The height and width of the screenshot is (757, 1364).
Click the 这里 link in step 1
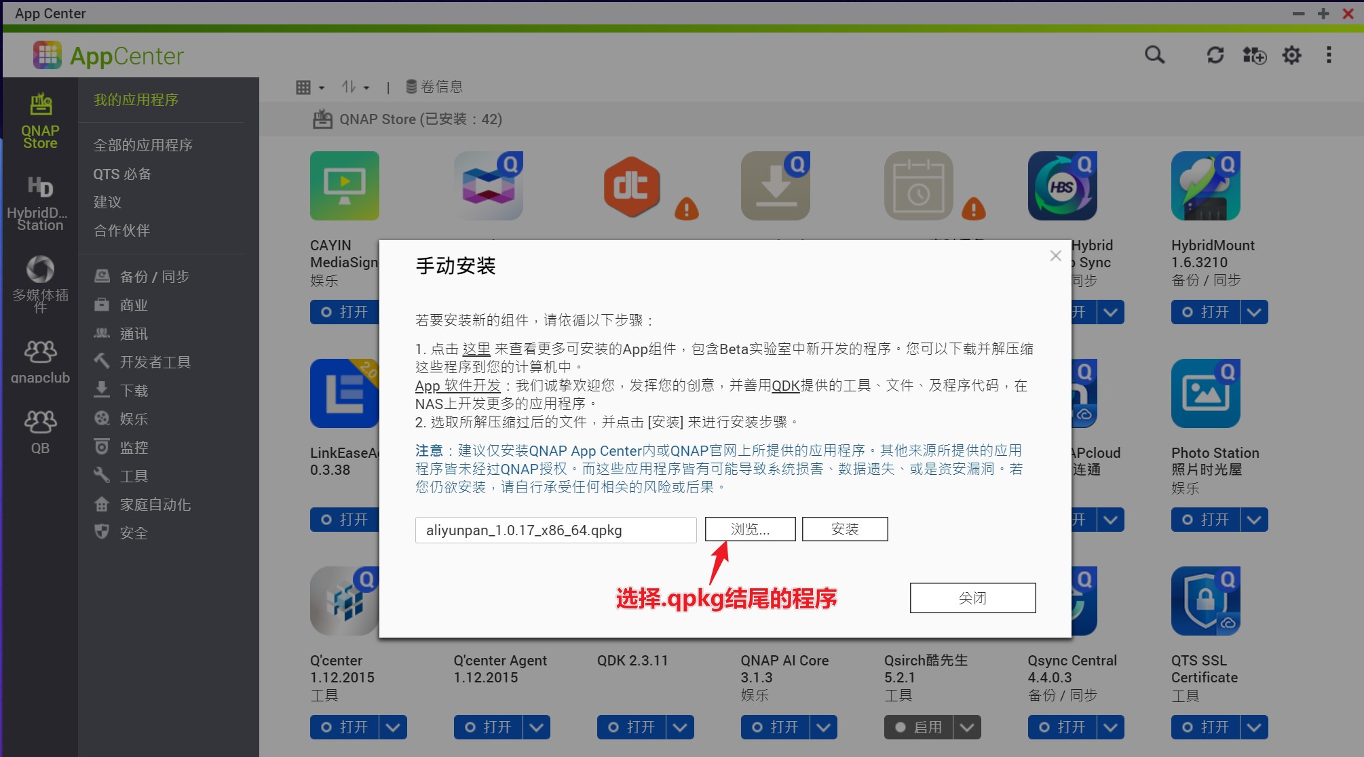pyautogui.click(x=476, y=349)
